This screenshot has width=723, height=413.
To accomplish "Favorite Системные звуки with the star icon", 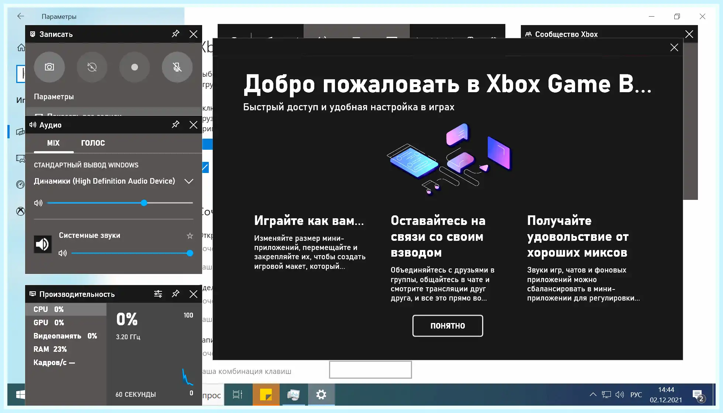I will point(190,236).
